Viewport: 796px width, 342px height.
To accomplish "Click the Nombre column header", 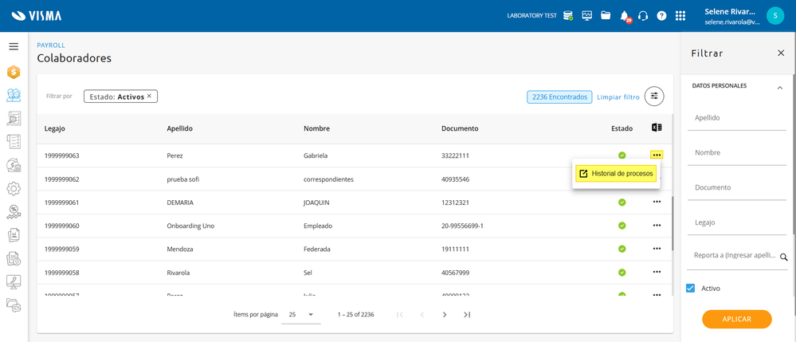I will click(x=317, y=128).
